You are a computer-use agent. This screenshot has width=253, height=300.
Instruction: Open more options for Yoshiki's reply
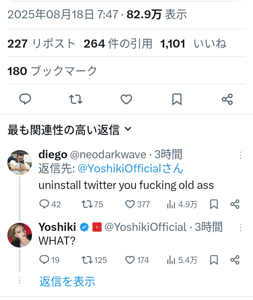click(241, 228)
